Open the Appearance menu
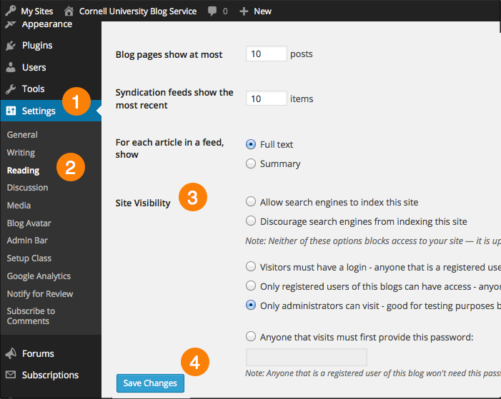Viewport: 501px width, 399px height. point(46,24)
